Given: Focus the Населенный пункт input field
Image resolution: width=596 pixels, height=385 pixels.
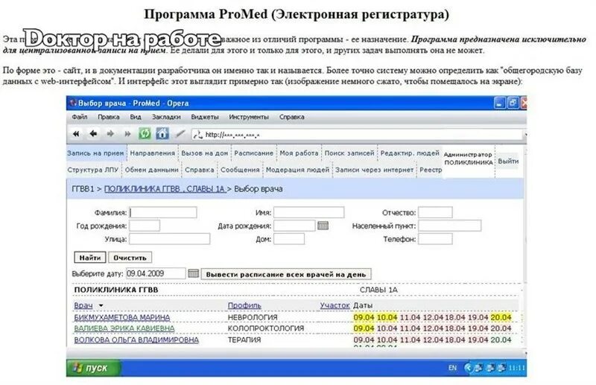Looking at the screenshot, I should 450,226.
